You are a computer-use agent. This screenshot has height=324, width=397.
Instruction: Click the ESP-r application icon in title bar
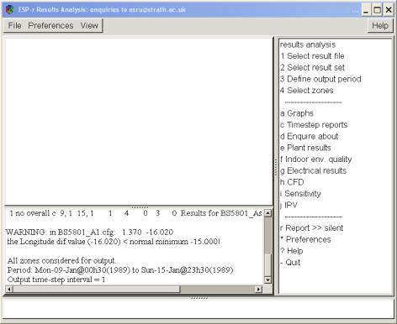pos(10,9)
